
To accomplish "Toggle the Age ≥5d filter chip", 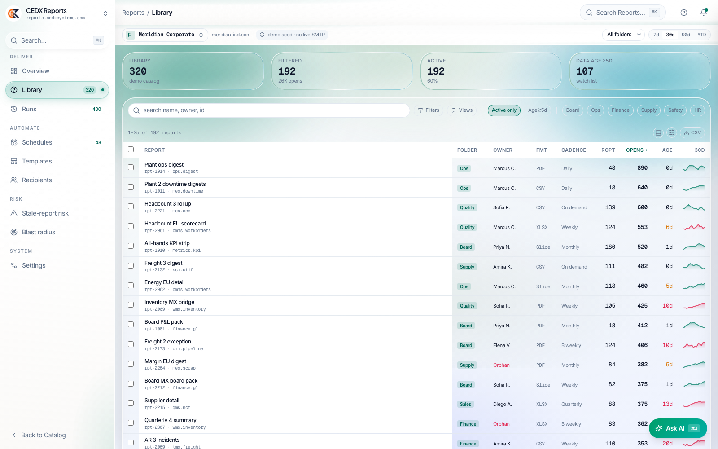I will [538, 110].
